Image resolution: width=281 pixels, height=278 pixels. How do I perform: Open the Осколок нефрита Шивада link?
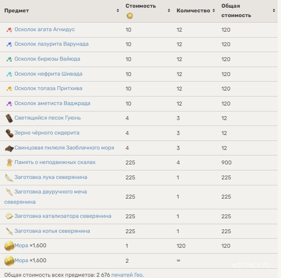tap(48, 74)
